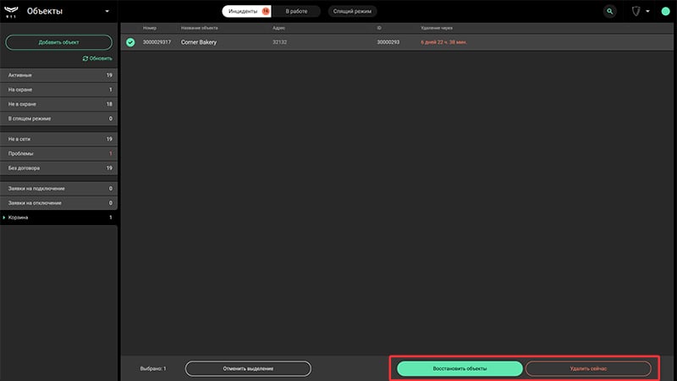Click the address value 32132

click(x=279, y=42)
